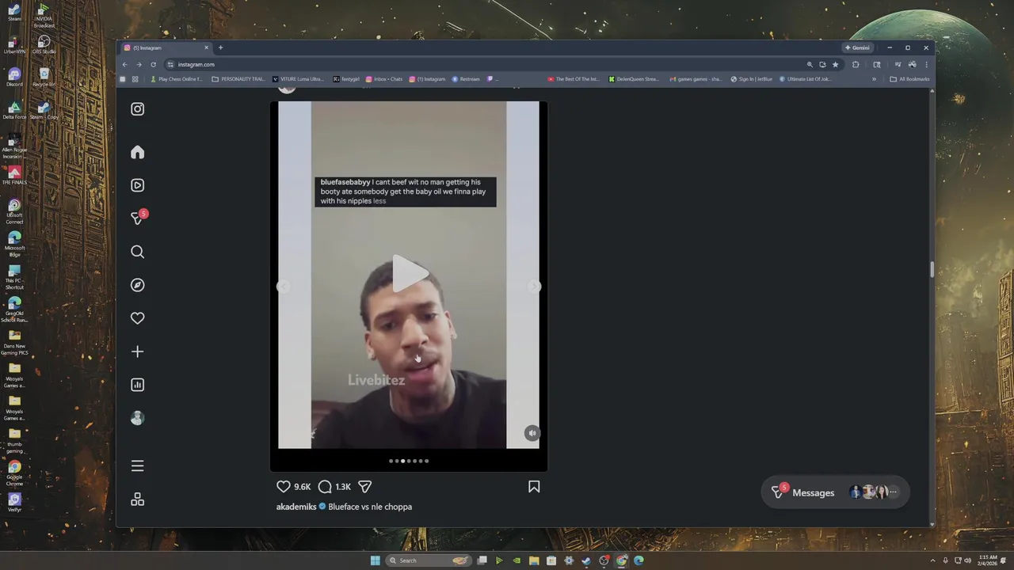The image size is (1014, 570).
Task: Open 'The Best Of The Int...' bookmark
Action: pyautogui.click(x=574, y=79)
